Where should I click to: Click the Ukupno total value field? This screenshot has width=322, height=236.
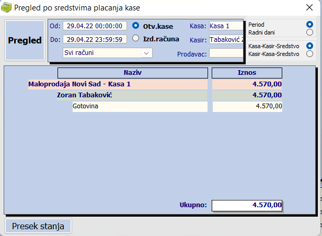[247, 205]
